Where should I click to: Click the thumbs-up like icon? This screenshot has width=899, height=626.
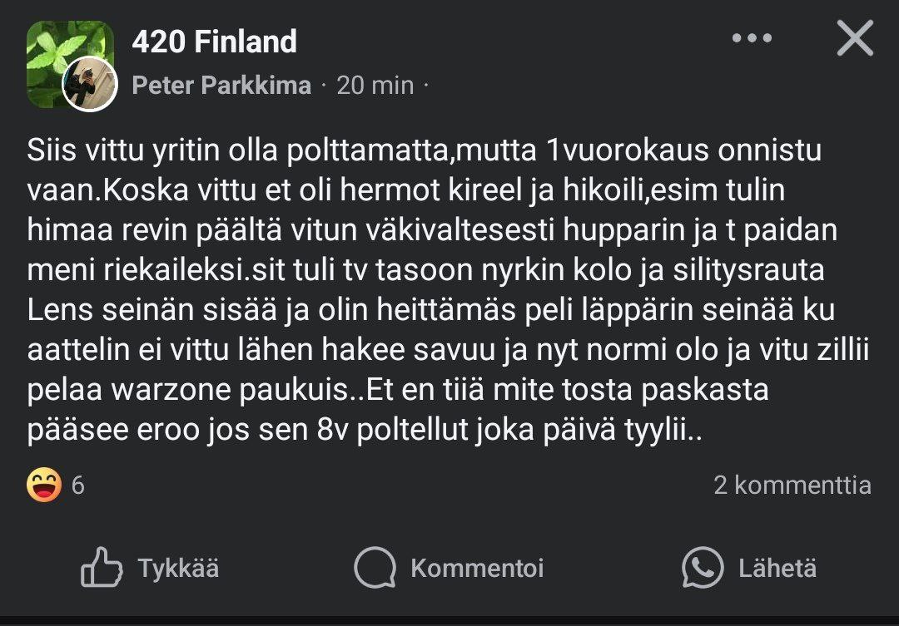pos(102,568)
